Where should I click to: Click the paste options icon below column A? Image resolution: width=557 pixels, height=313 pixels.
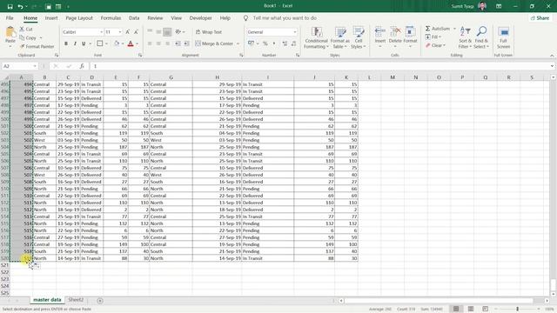point(37,266)
